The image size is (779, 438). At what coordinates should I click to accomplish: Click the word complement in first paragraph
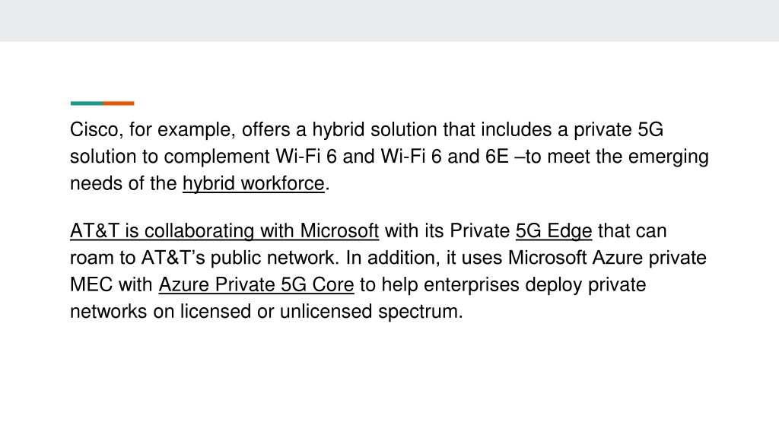coord(217,157)
